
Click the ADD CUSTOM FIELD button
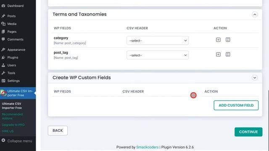[x=236, y=105]
